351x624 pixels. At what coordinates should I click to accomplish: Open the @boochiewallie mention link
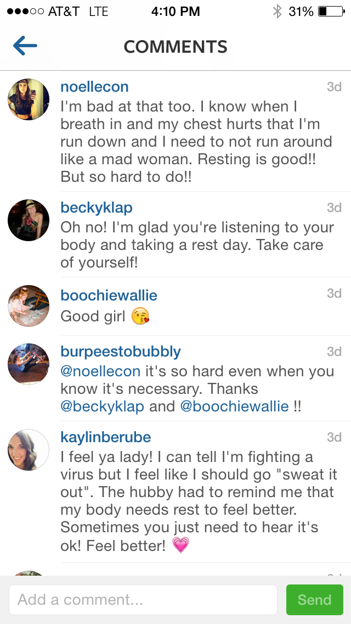click(x=234, y=406)
